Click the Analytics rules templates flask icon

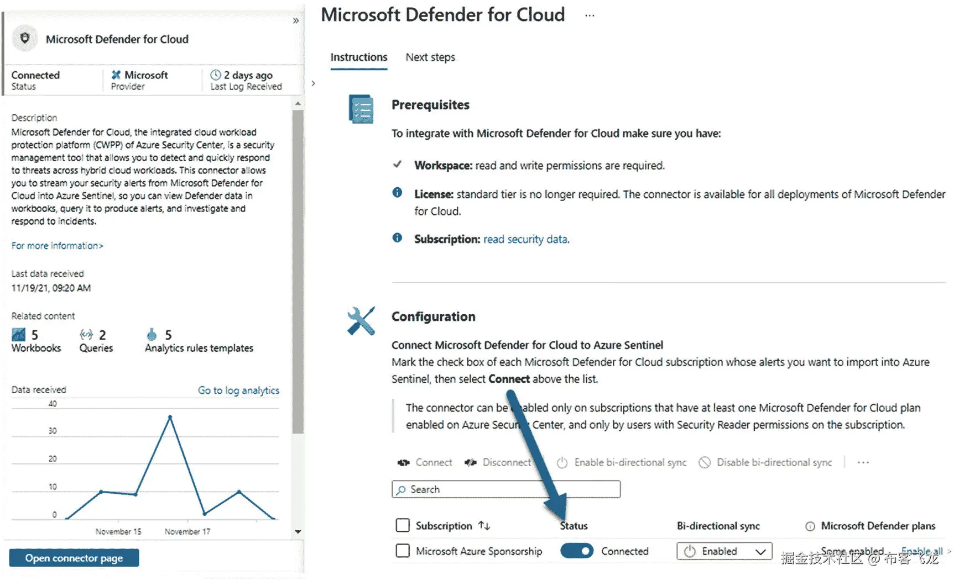152,335
